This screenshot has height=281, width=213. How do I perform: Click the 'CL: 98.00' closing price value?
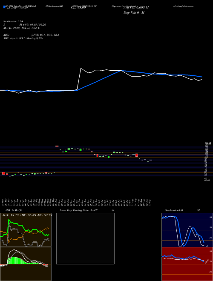click(x=78, y=8)
